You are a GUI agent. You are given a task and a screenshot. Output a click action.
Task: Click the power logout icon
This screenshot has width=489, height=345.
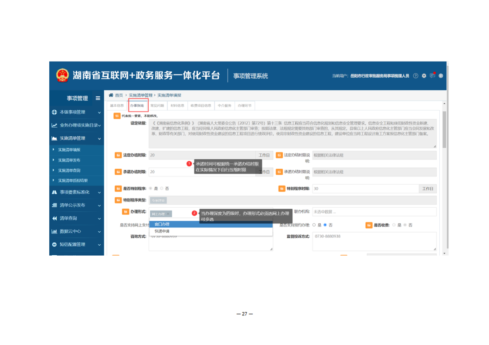(x=441, y=76)
